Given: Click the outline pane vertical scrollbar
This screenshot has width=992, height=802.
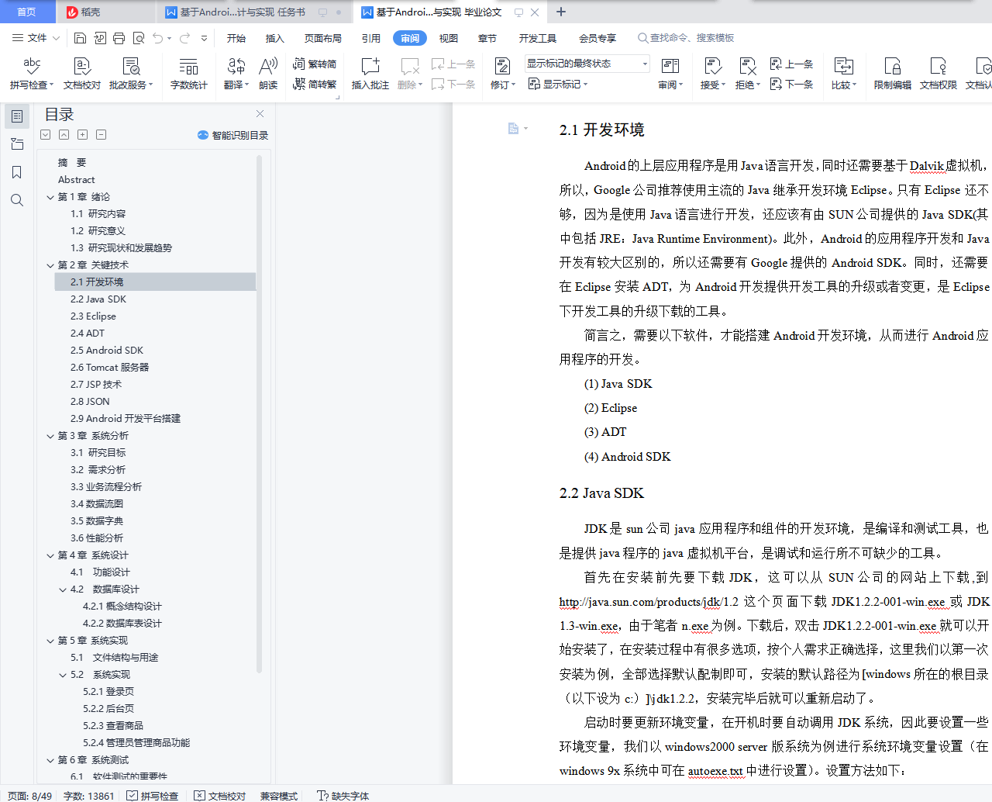Looking at the screenshot, I should 259,415.
